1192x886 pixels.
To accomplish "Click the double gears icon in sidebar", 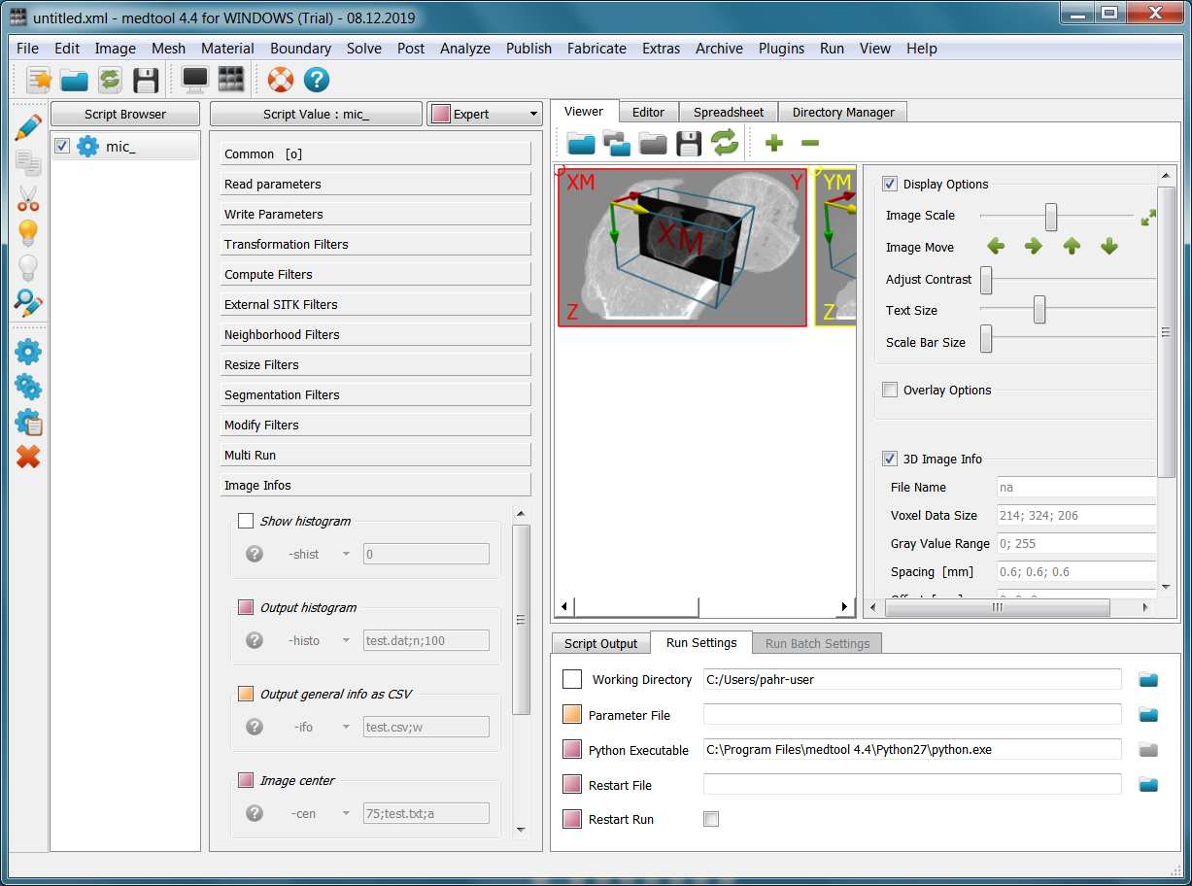I will tap(28, 387).
